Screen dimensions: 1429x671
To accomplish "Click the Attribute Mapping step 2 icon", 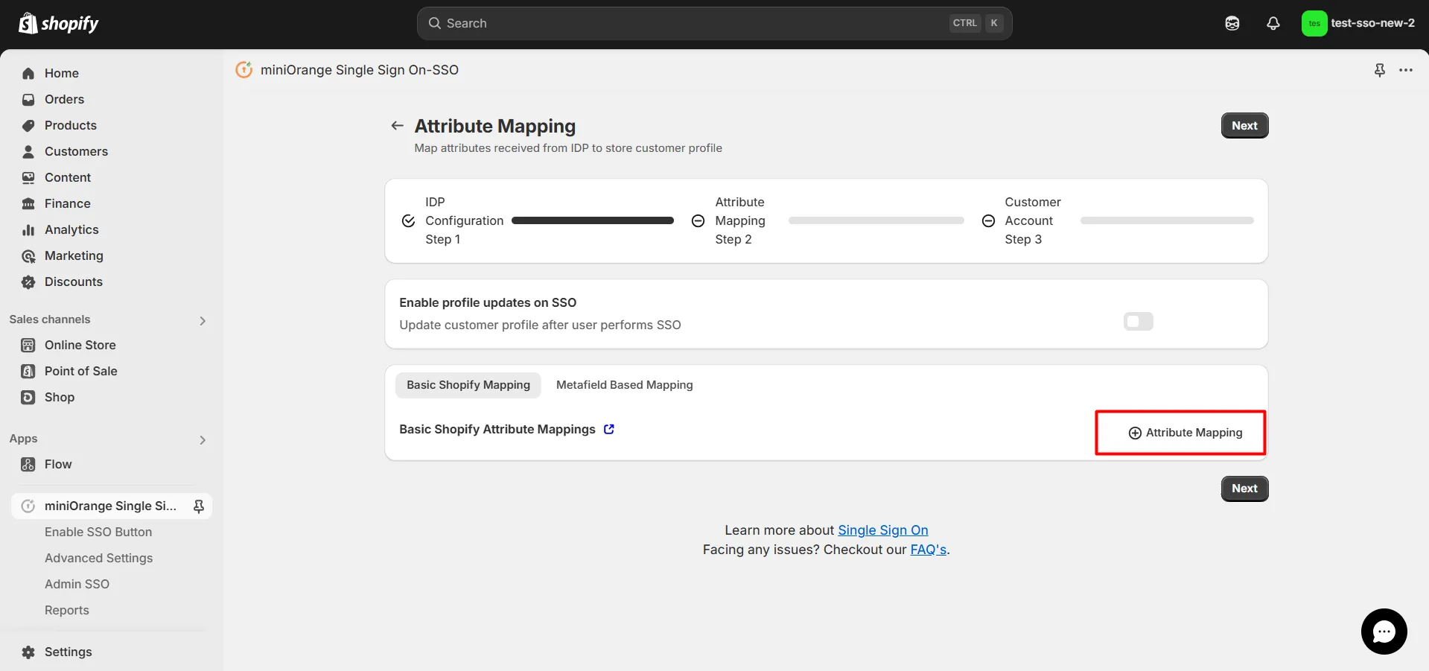I will (698, 221).
